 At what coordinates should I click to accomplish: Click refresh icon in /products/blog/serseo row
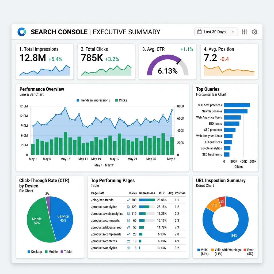[128, 227]
